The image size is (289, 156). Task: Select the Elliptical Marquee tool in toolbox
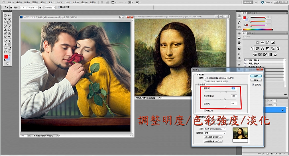click(5, 16)
